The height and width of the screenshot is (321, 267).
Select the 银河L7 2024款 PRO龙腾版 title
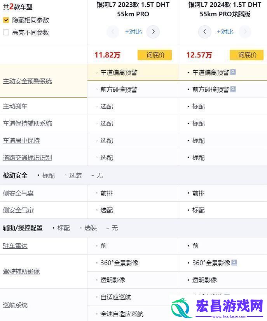tap(225, 9)
